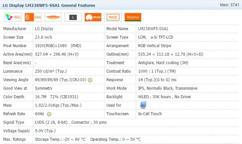Click the 60Hz refresh rate value
The image size is (242, 144).
tap(40, 114)
